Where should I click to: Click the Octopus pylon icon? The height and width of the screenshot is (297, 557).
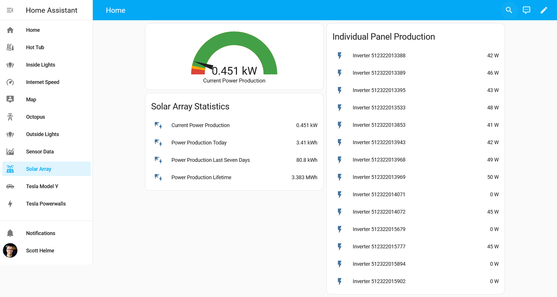pyautogui.click(x=10, y=117)
